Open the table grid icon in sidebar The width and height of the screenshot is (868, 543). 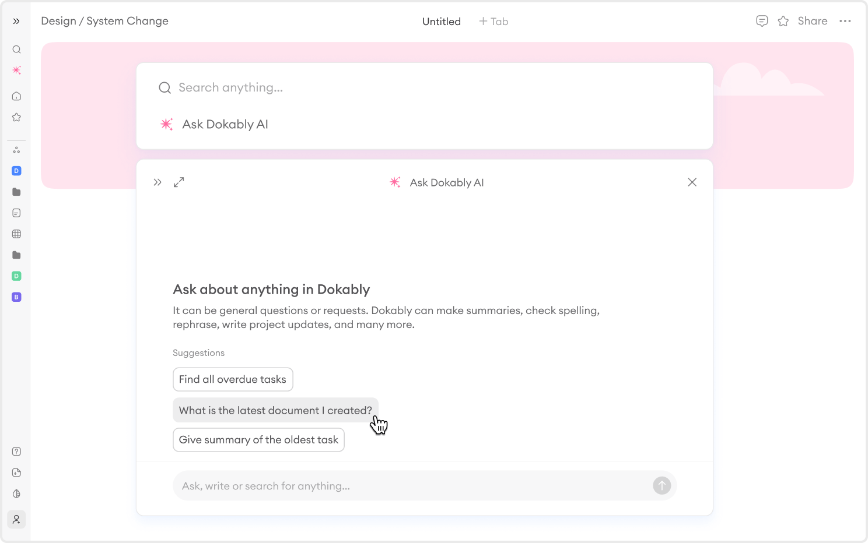click(16, 234)
